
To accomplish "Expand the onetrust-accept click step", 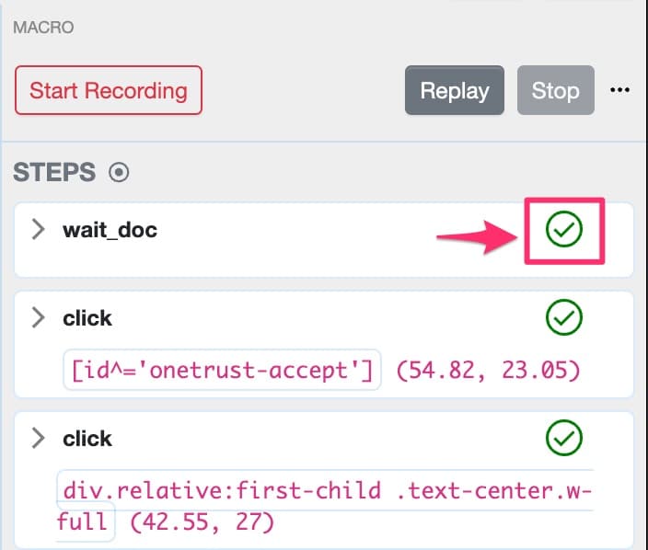I will pos(38,318).
